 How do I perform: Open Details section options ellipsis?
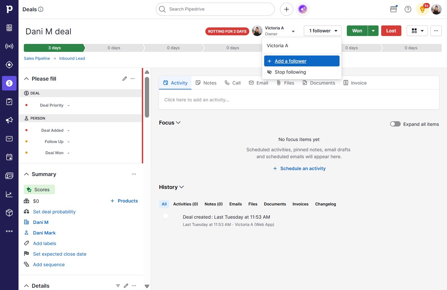[x=134, y=286]
